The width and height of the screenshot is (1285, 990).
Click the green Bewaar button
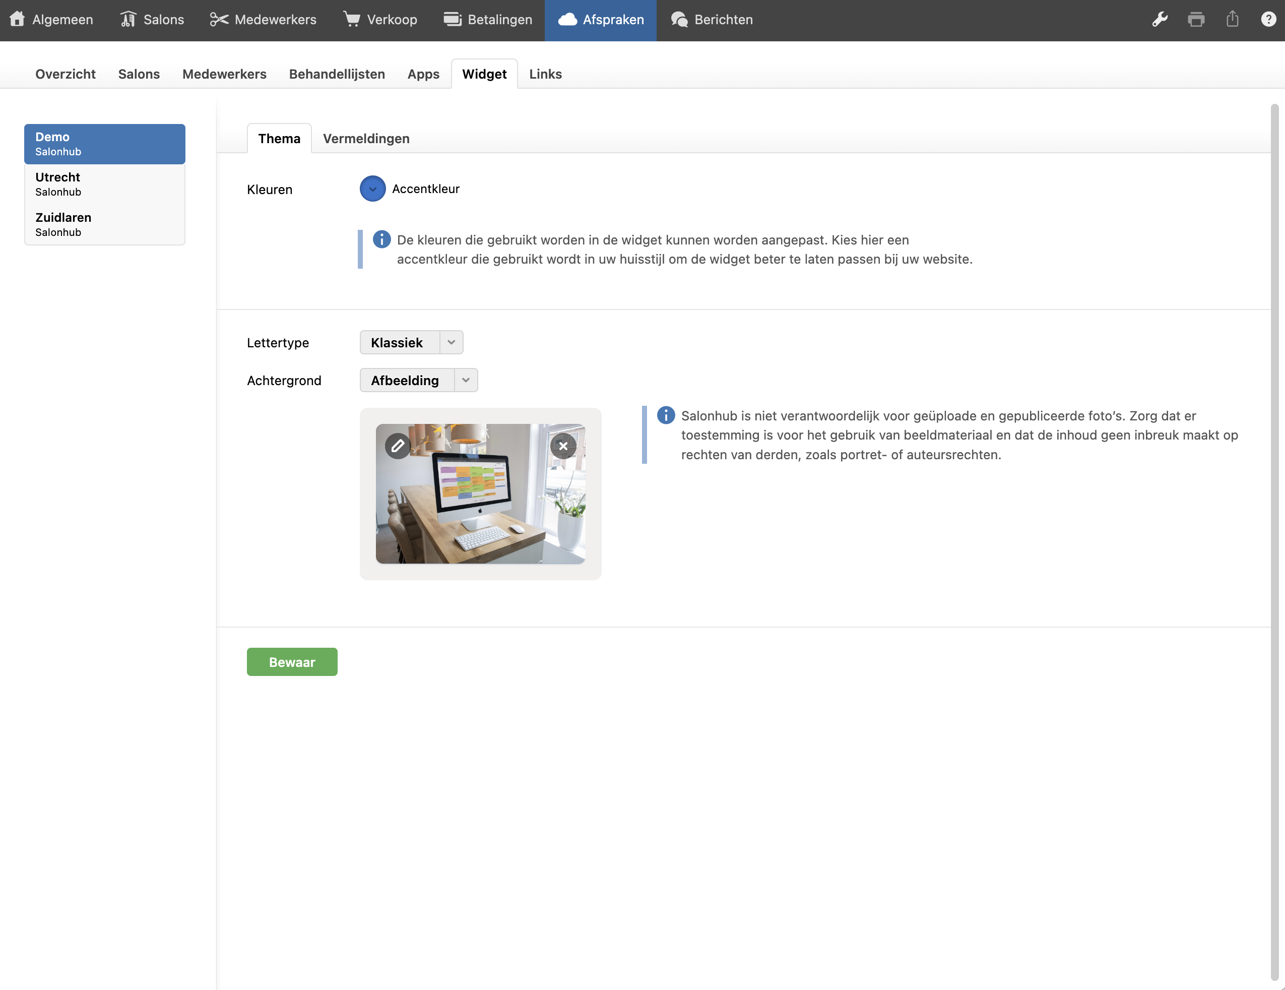click(292, 662)
